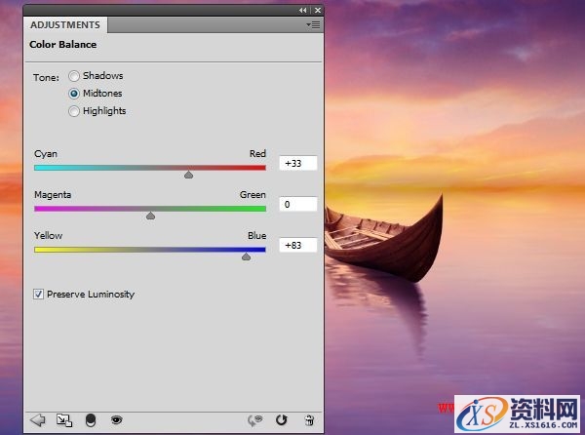
Task: Click the Yellow-Blue value field showing +83
Action: coord(297,245)
